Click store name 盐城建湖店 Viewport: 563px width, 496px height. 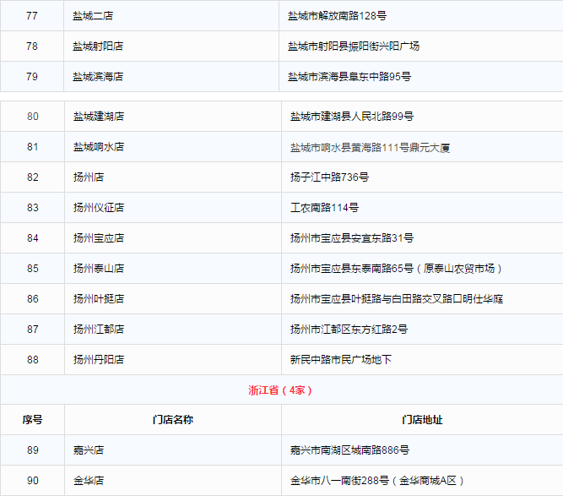pyautogui.click(x=99, y=117)
